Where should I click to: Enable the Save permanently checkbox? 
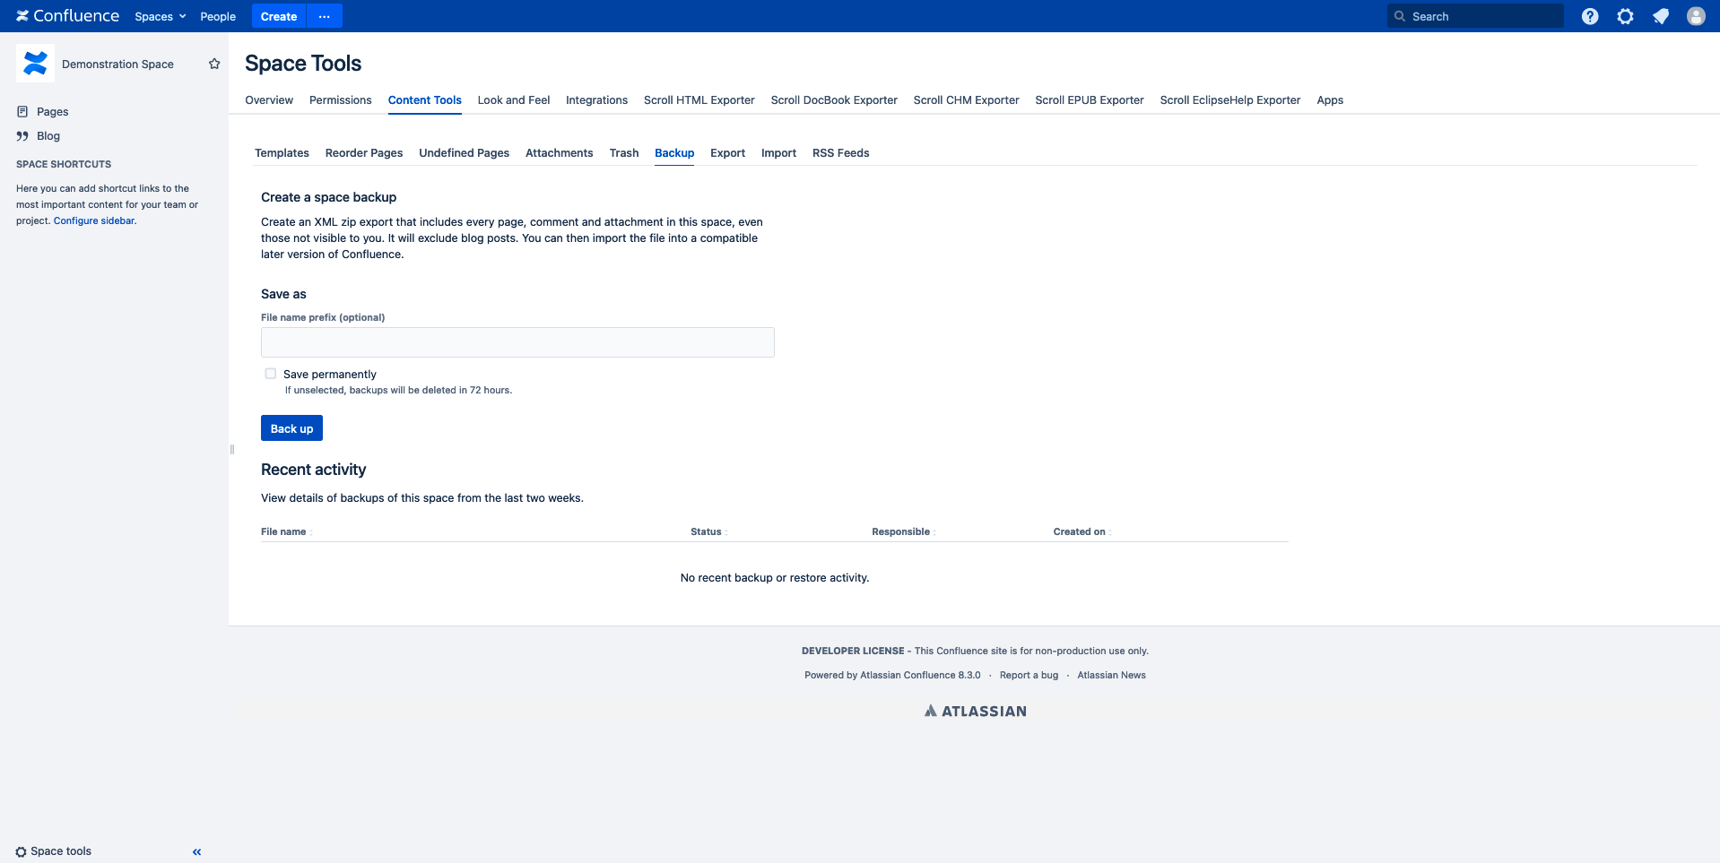coord(270,374)
